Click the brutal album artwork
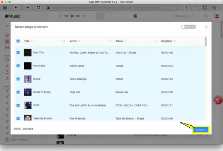 coord(28,79)
